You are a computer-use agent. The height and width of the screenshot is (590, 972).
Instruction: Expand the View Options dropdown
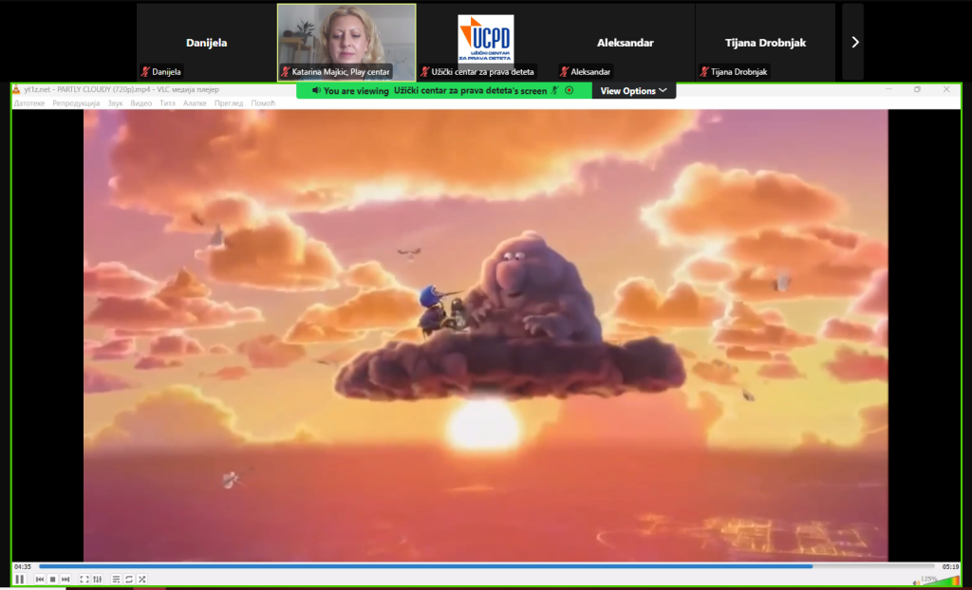[633, 90]
